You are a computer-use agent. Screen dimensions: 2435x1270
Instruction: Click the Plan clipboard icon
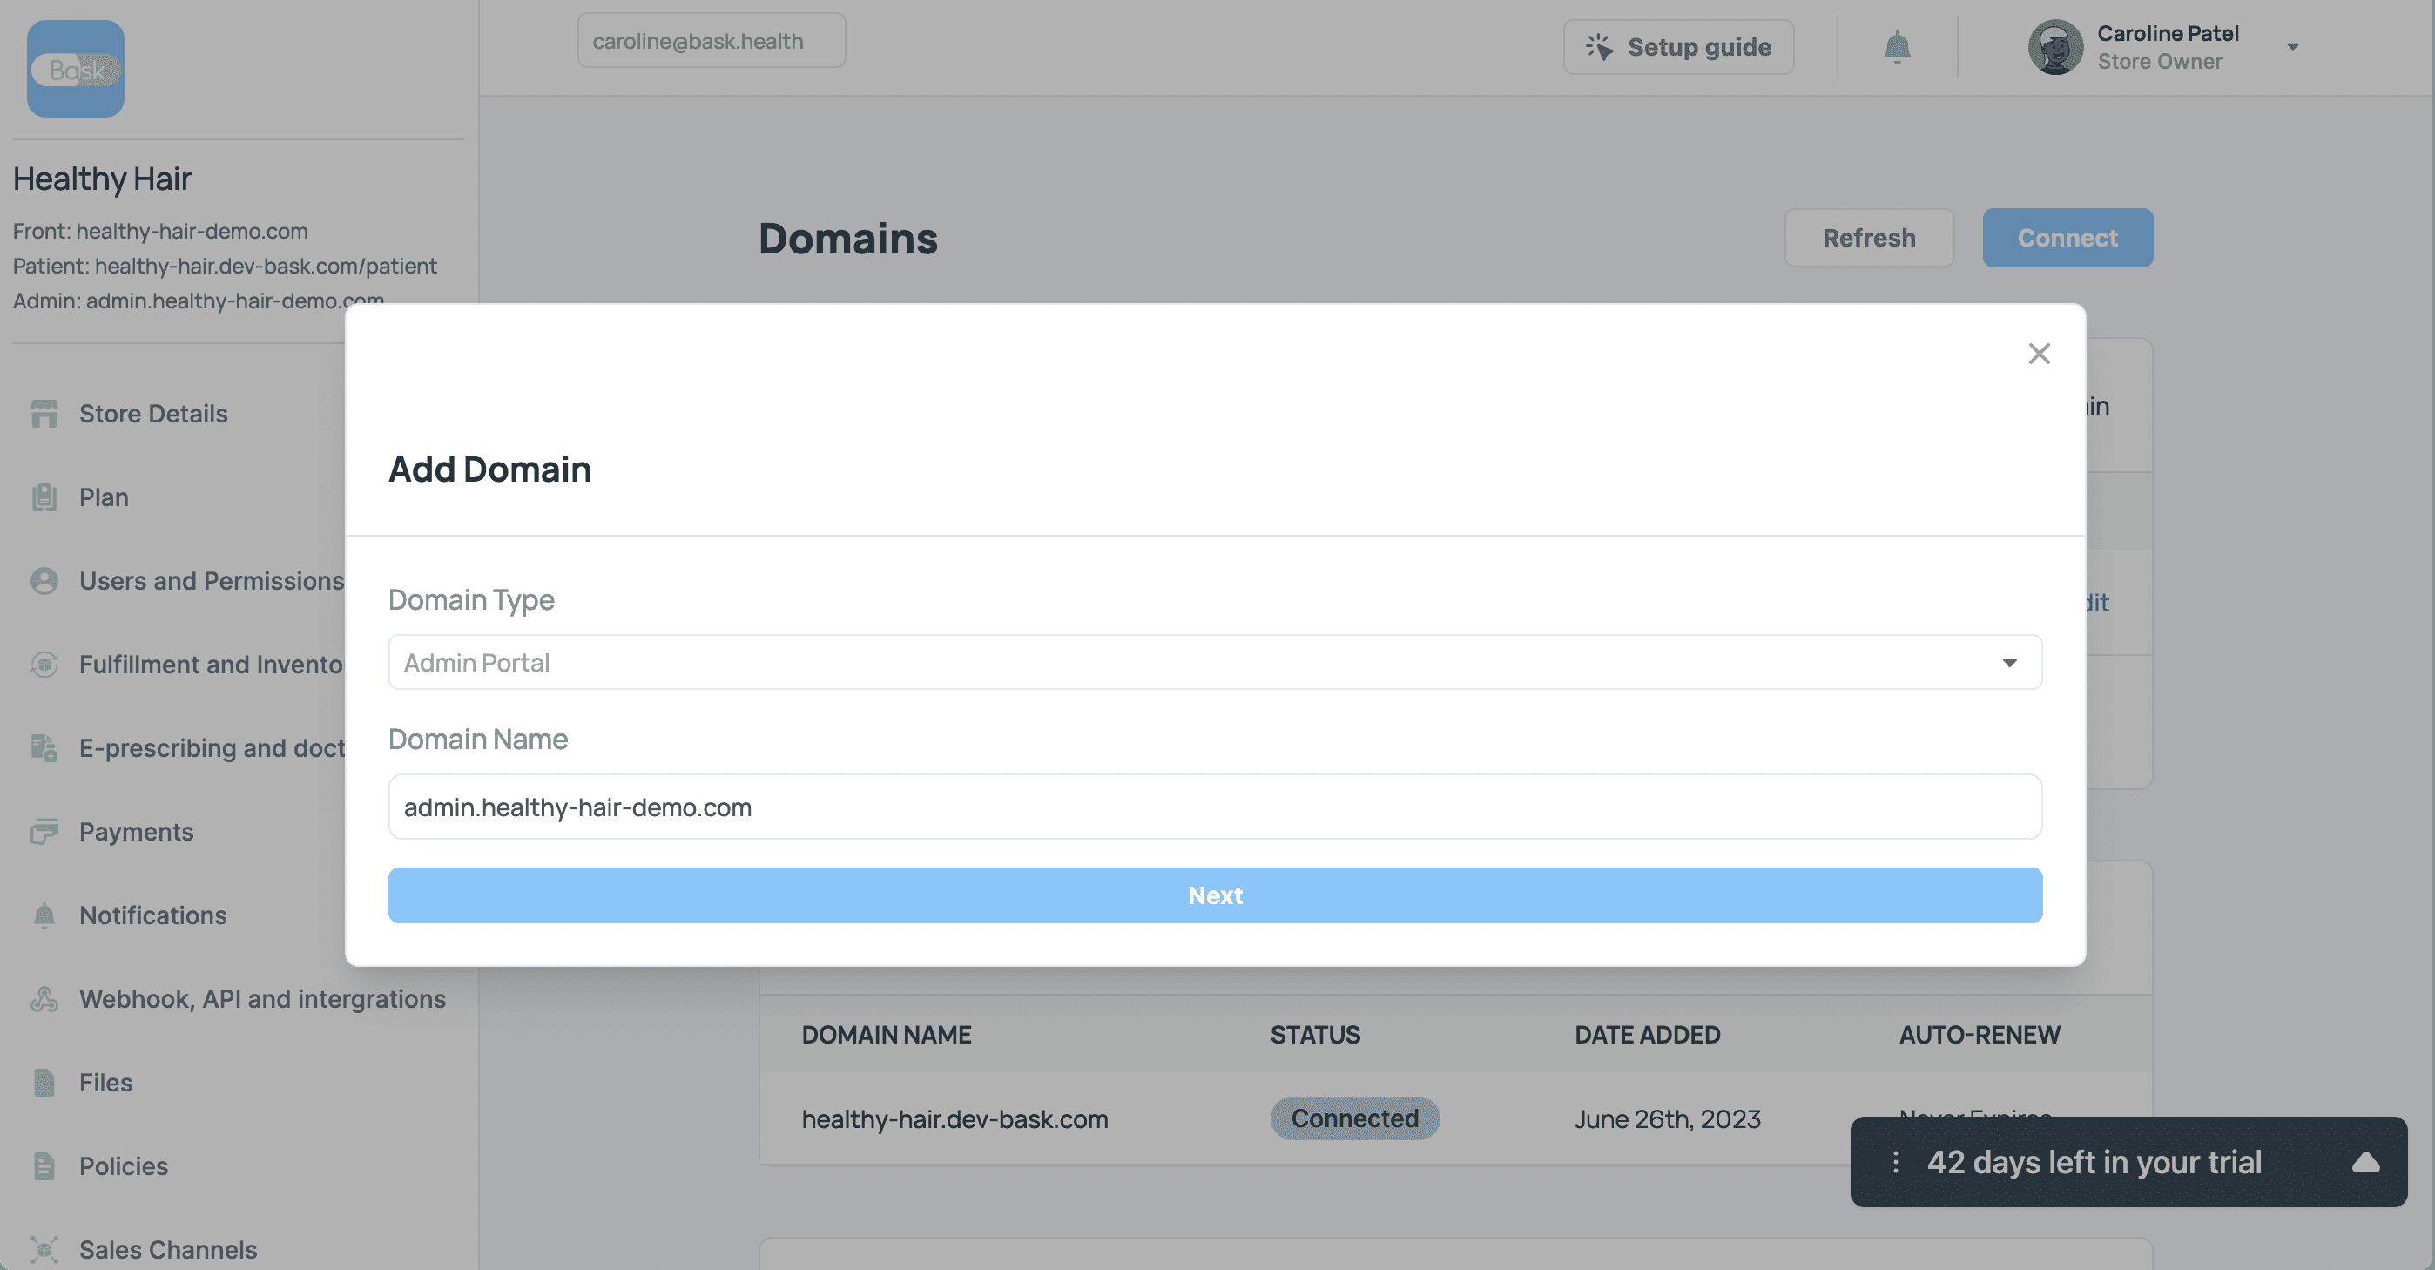tap(44, 497)
